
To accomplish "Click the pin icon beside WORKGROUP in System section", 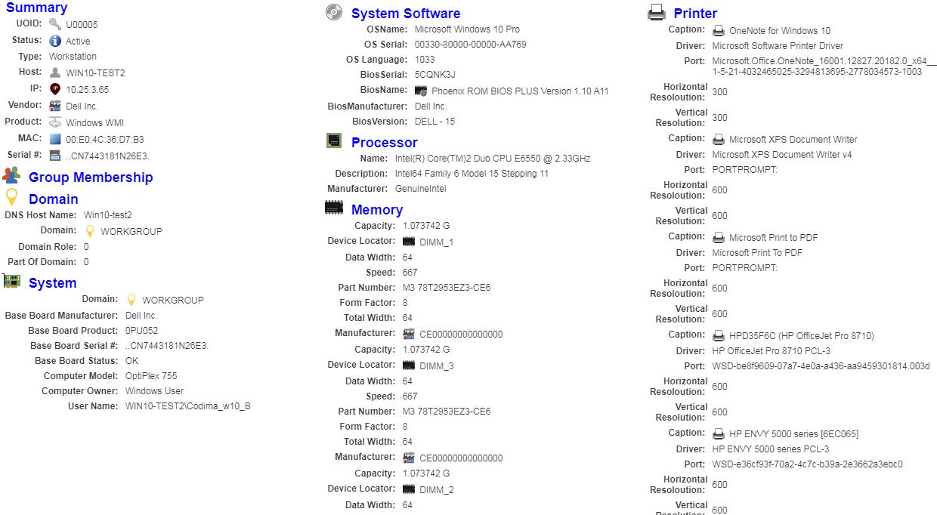I will click(131, 300).
